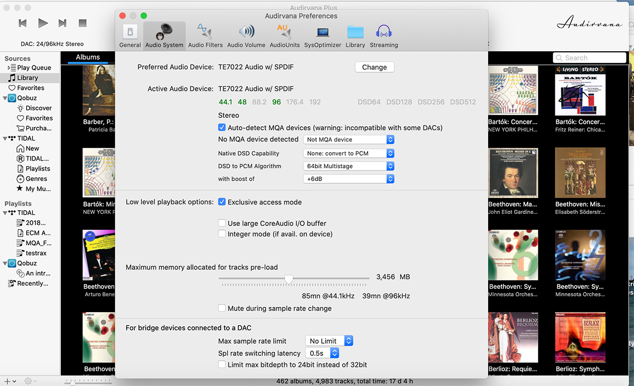Open the Recently played smart playlist
Viewport: 634px width, 386px height.
pyautogui.click(x=29, y=284)
